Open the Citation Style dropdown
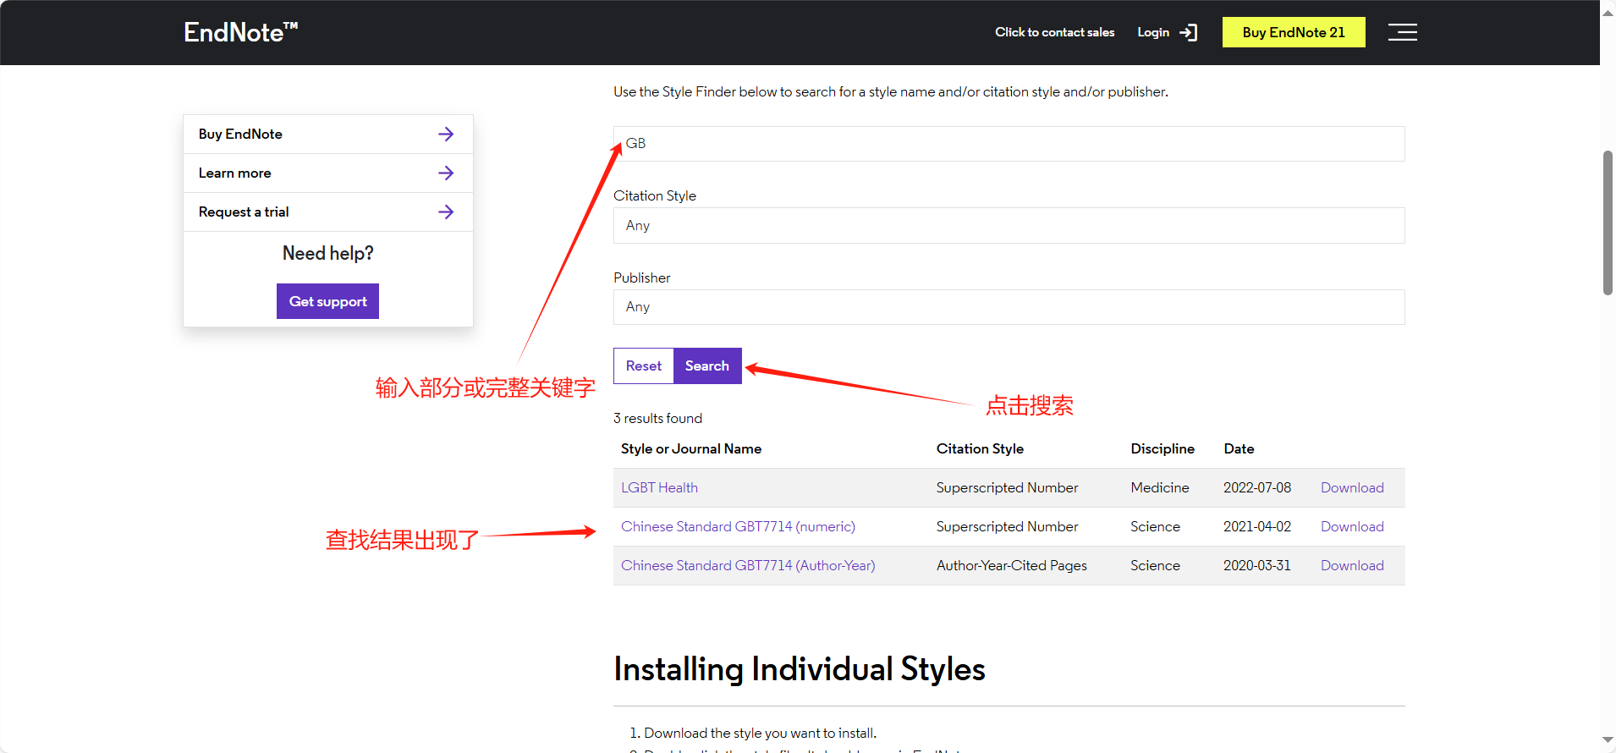The image size is (1616, 753). (1009, 225)
